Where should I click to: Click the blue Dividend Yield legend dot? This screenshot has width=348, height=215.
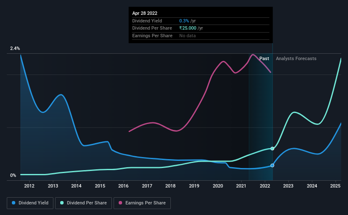point(14,203)
